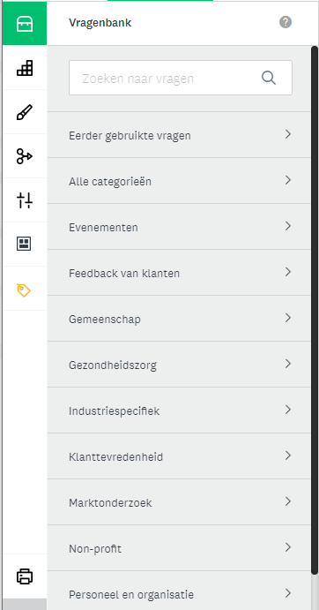The height and width of the screenshot is (610, 319).
Task: Select 'Klanttevredenheid' category
Action: coord(179,456)
